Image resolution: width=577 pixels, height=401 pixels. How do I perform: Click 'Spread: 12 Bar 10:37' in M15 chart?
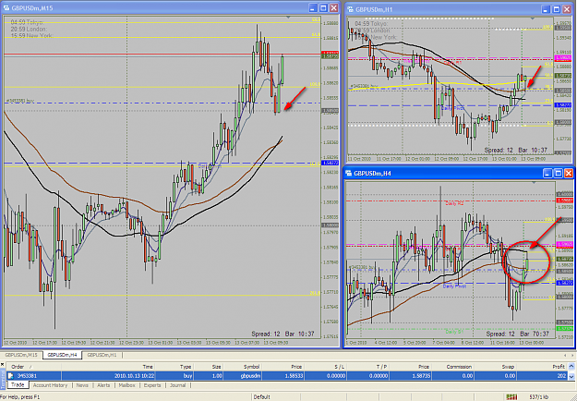point(282,334)
